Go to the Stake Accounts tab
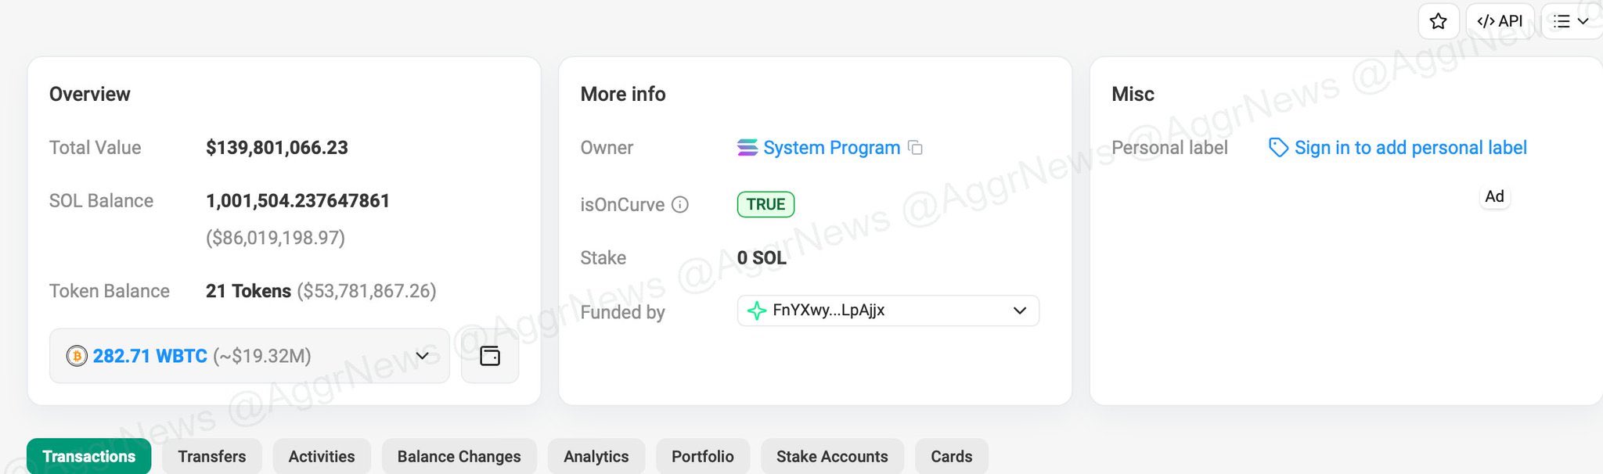 tap(832, 457)
